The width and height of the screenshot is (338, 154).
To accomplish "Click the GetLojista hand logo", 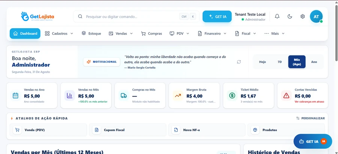I will pyautogui.click(x=25, y=17).
